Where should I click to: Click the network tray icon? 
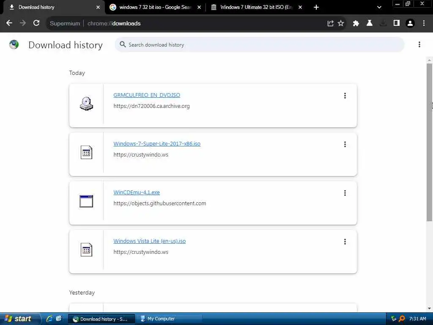[x=393, y=319]
